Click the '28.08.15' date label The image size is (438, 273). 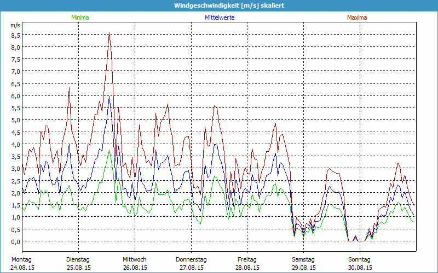click(x=247, y=268)
